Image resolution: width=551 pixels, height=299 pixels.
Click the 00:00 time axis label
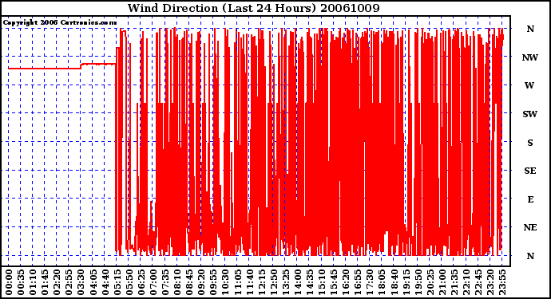9,282
